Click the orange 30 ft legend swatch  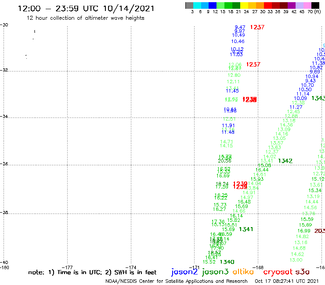pyautogui.click(x=260, y=5)
